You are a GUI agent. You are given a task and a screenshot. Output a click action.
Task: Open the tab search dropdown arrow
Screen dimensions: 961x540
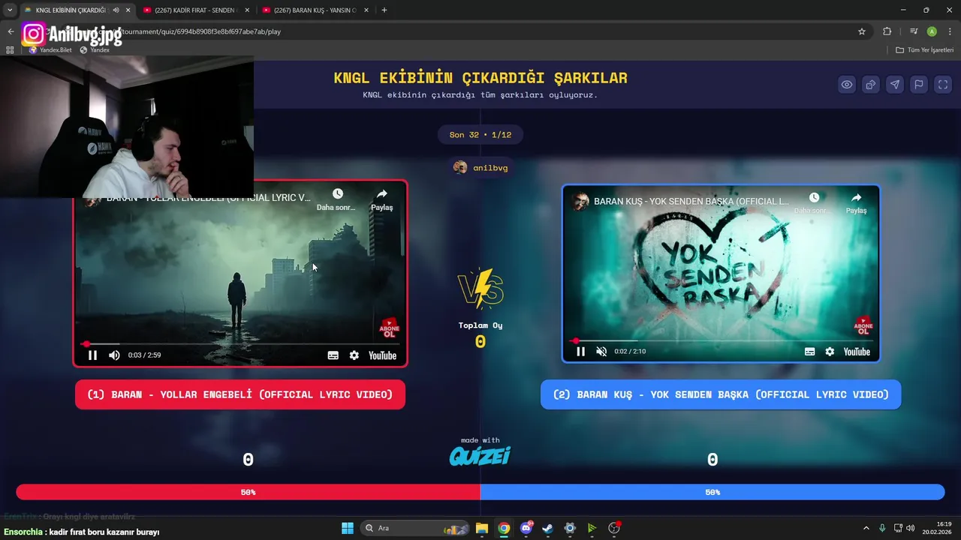[10, 10]
